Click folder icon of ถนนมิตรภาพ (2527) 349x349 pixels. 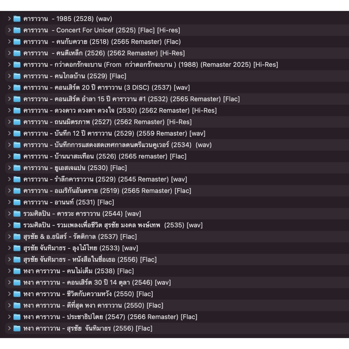pos(17,122)
